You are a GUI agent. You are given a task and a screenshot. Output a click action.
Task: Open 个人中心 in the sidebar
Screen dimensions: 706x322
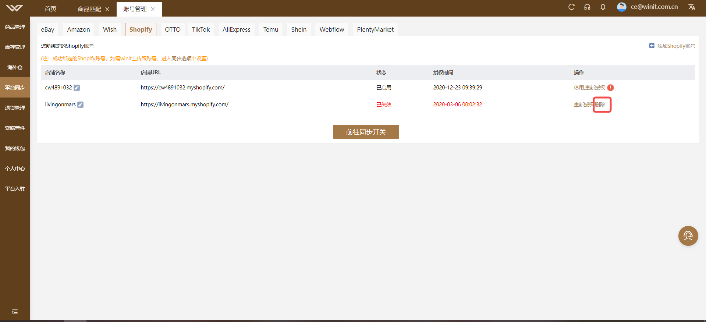tap(15, 169)
